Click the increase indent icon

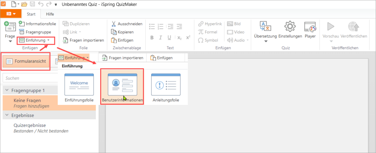(x=179, y=26)
